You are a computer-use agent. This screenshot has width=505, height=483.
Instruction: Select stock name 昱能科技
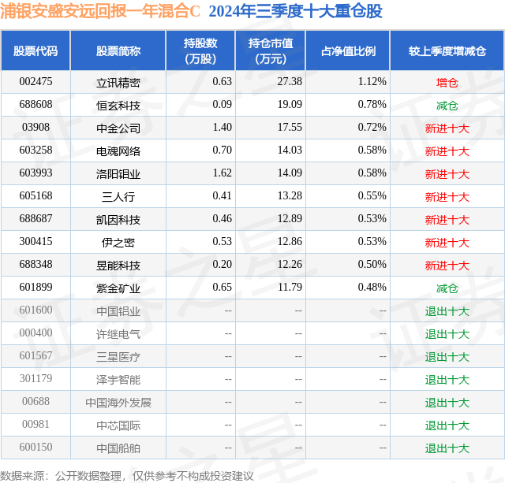pyautogui.click(x=118, y=266)
